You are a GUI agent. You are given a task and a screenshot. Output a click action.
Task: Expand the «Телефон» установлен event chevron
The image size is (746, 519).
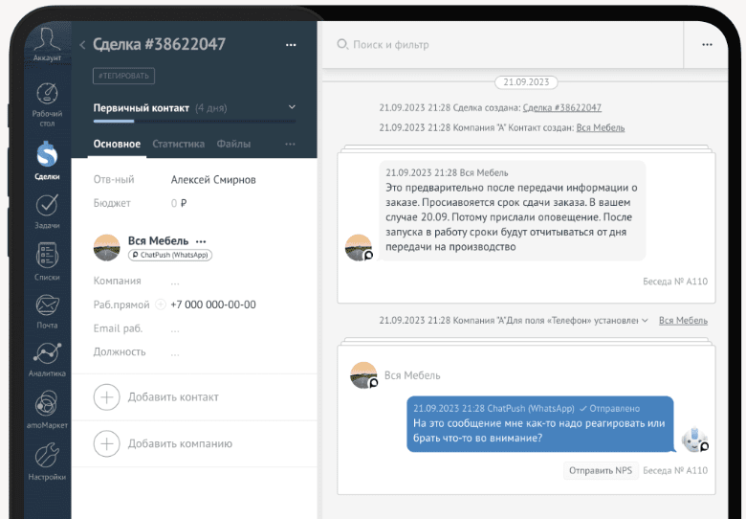click(x=645, y=321)
